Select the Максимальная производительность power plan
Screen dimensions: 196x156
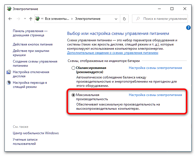[x=73, y=95]
